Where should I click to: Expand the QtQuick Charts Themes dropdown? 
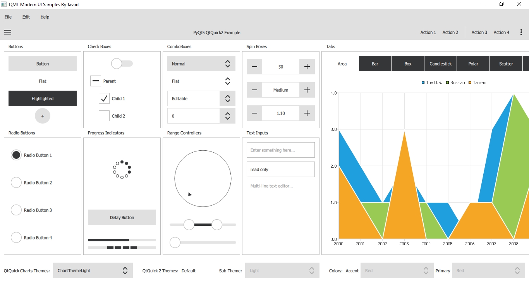pos(93,270)
